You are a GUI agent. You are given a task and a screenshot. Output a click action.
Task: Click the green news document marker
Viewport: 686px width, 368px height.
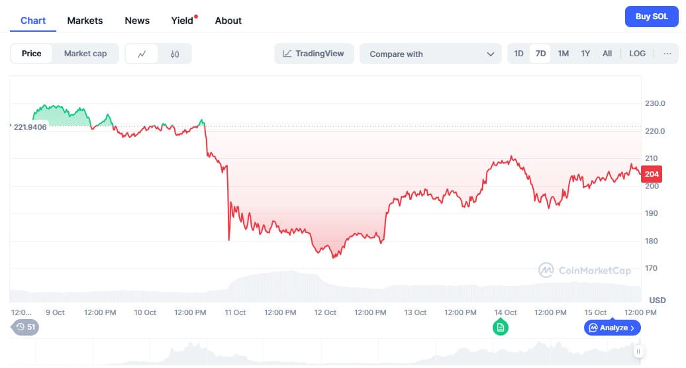click(x=501, y=327)
